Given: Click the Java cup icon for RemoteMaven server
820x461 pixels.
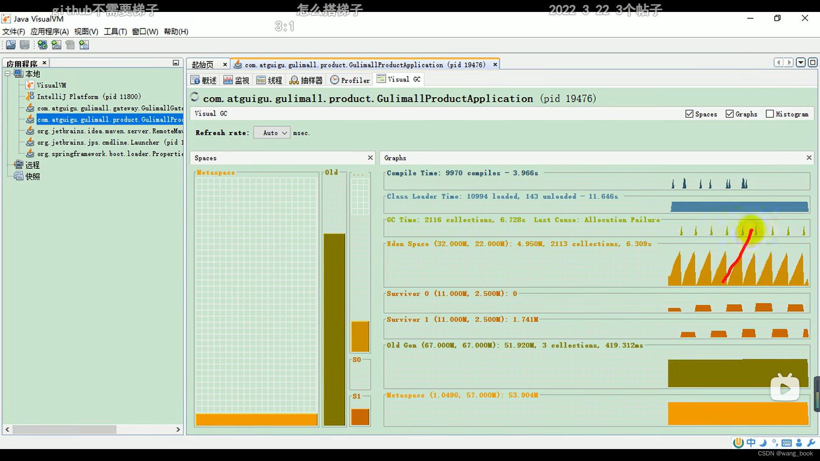Looking at the screenshot, I should point(30,131).
